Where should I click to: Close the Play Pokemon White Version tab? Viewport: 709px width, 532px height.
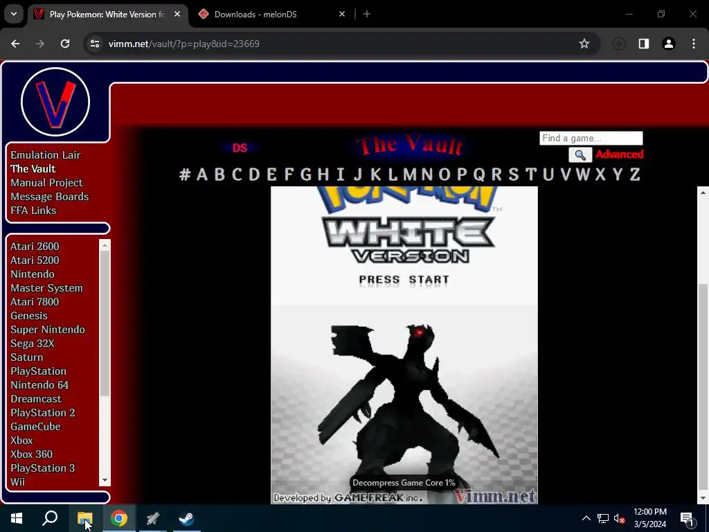click(x=177, y=14)
